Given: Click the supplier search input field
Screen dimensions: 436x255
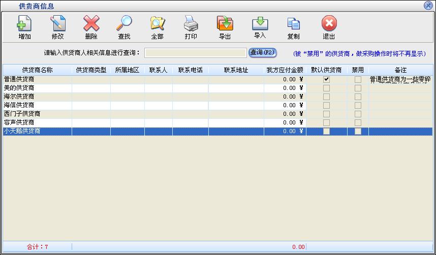Looking at the screenshot, I should tap(196, 53).
